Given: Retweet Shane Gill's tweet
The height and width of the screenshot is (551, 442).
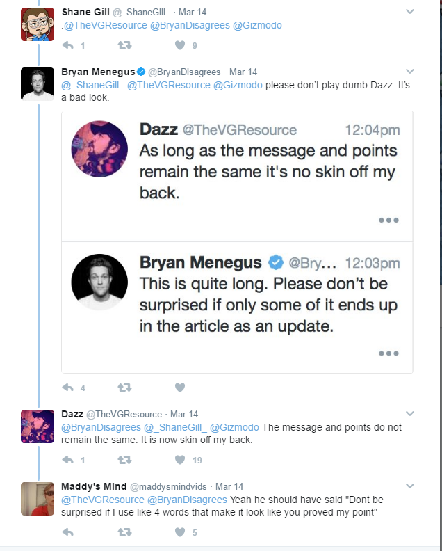Looking at the screenshot, I should tap(124, 45).
